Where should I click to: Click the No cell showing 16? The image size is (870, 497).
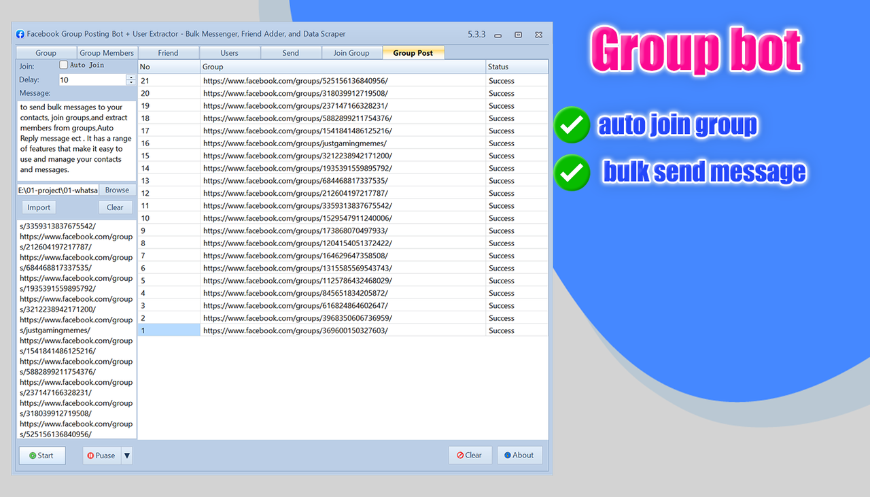169,143
